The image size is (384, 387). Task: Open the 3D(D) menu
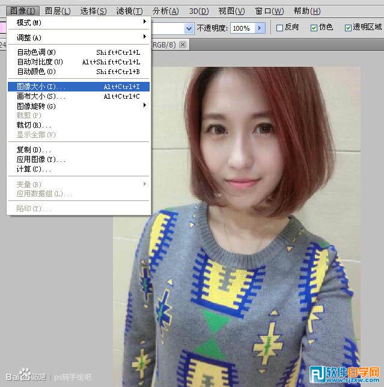199,11
